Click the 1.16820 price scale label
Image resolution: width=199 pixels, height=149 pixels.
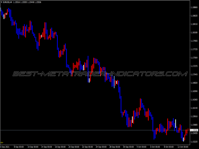194,83
